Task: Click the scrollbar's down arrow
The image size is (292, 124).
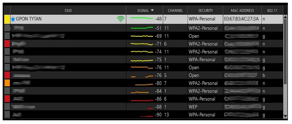Action: (x=285, y=116)
